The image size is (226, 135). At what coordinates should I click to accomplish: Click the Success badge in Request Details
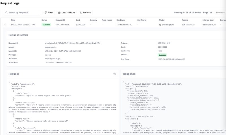162,55
